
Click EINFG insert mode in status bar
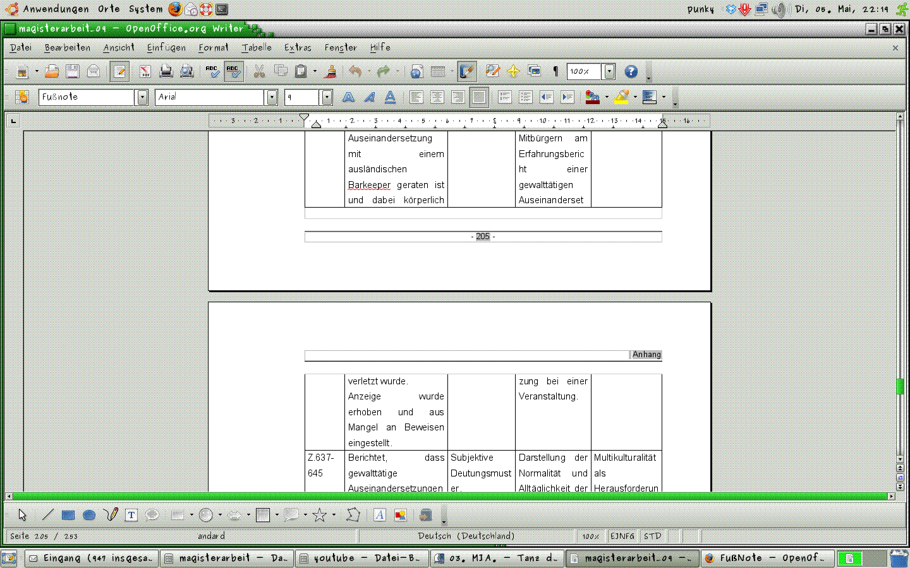pos(622,536)
